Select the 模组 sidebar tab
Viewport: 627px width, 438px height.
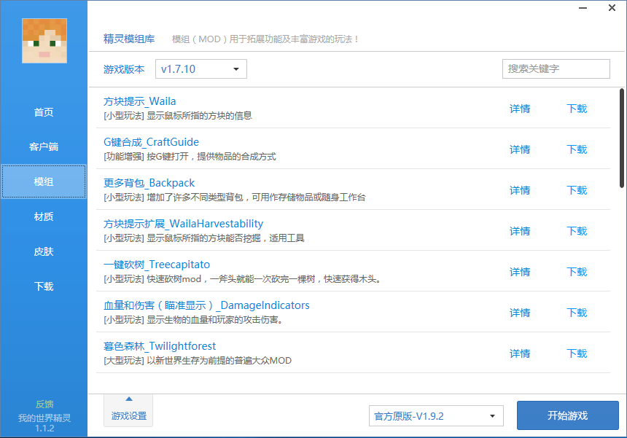coord(44,181)
